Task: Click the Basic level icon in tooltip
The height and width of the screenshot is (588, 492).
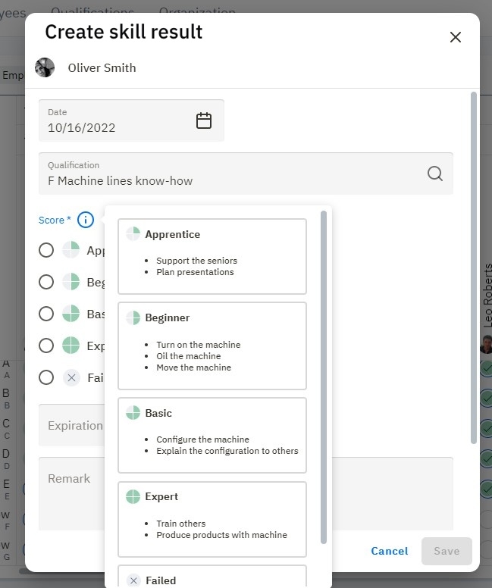Action: [133, 413]
